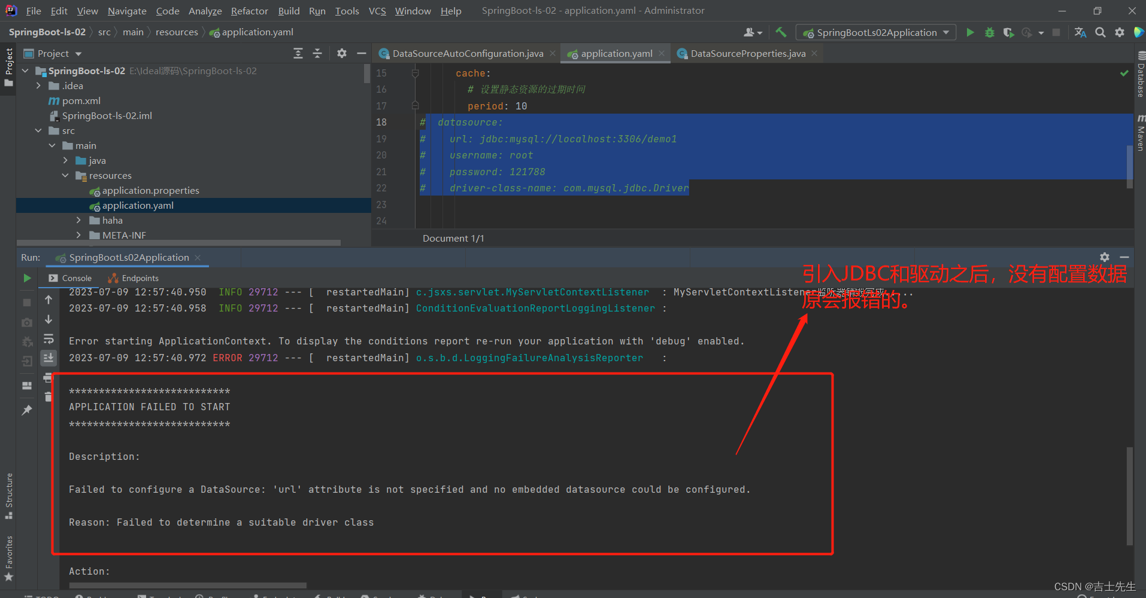Image resolution: width=1146 pixels, height=598 pixels.
Task: Open user account icon in toolbar
Action: coord(753,32)
